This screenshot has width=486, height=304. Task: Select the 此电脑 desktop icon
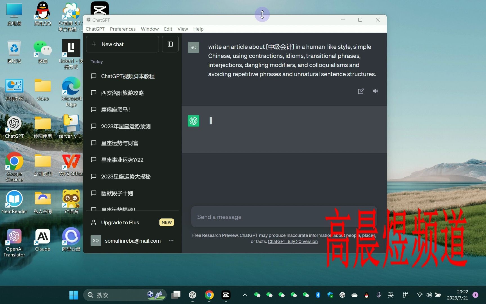click(14, 14)
